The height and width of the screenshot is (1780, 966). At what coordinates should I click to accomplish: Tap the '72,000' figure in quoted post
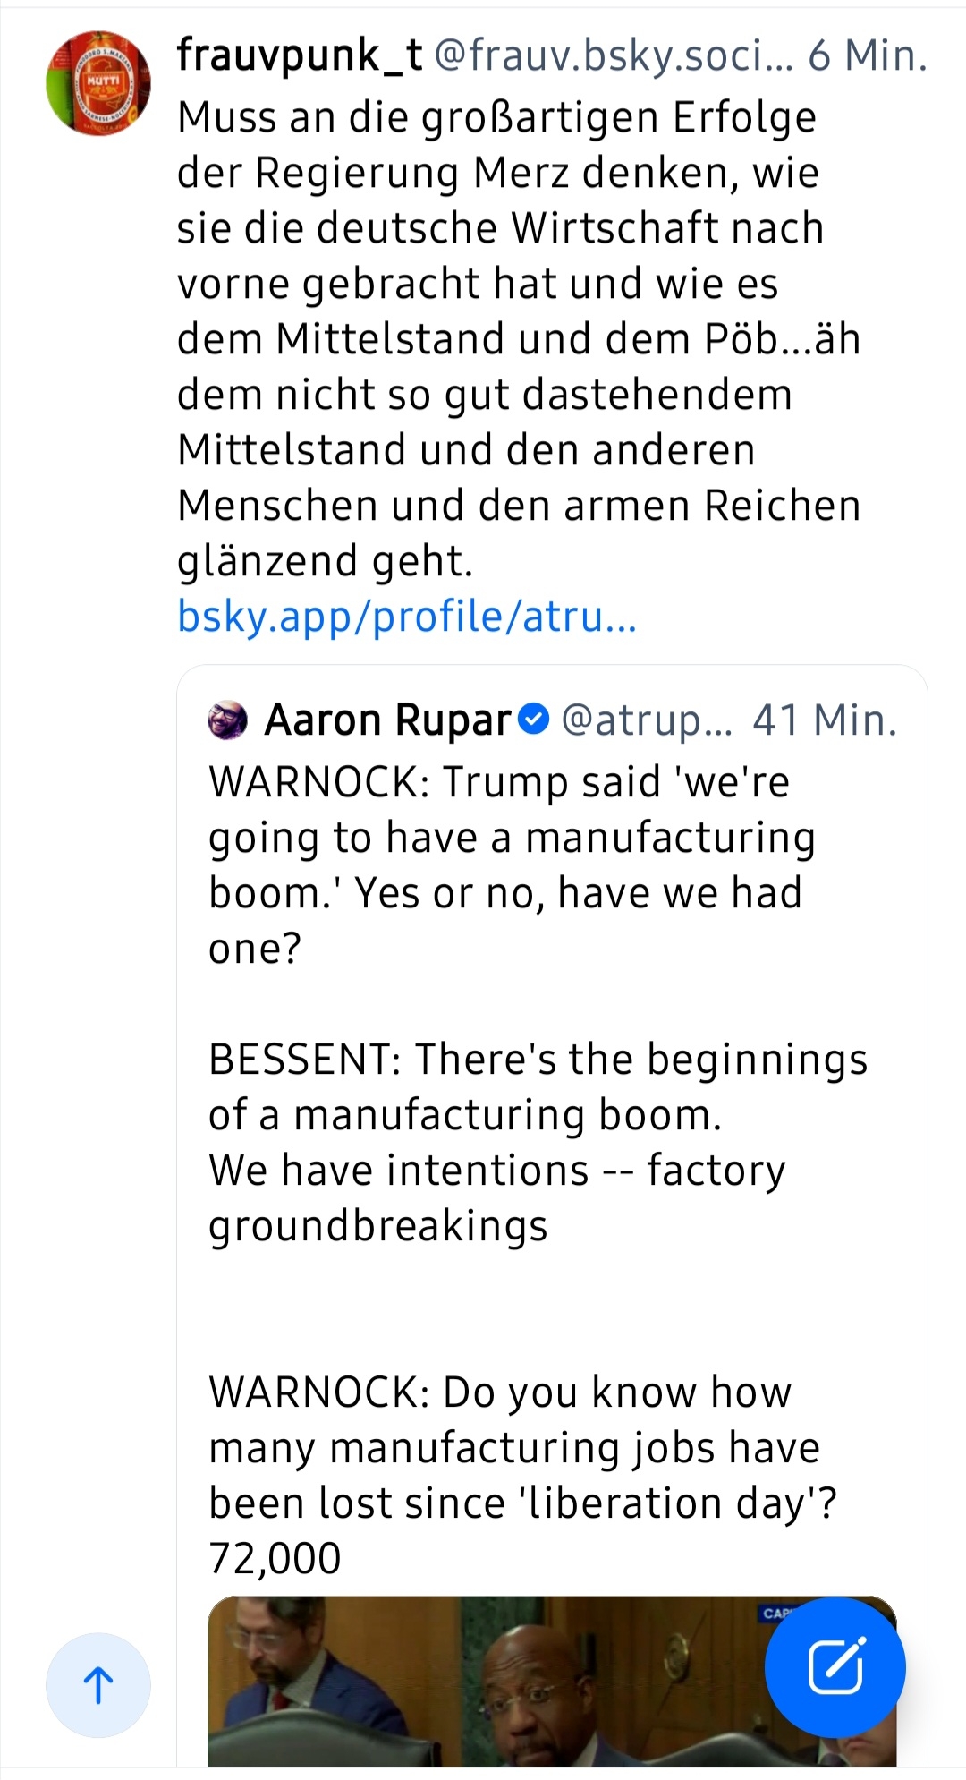[275, 1559]
